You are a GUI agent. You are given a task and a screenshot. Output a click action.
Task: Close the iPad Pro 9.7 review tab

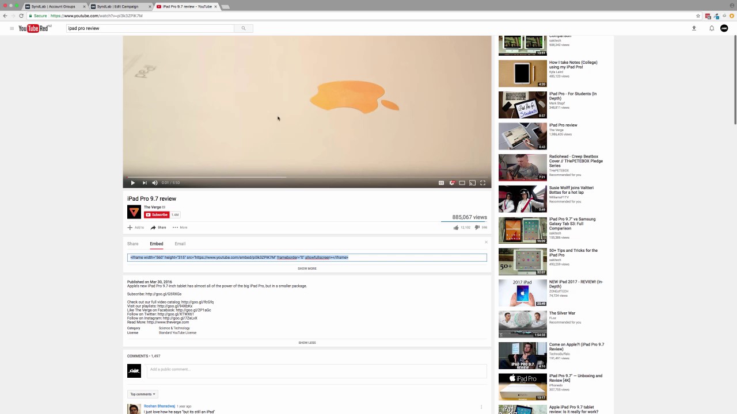pyautogui.click(x=215, y=6)
